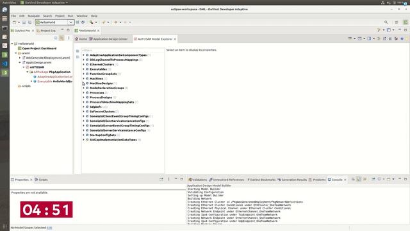
Task: Click the build icon right of HelloWorld combo
Action: [78, 22]
